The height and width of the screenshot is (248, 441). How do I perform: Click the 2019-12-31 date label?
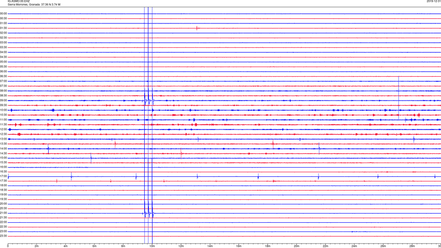(x=434, y=1)
